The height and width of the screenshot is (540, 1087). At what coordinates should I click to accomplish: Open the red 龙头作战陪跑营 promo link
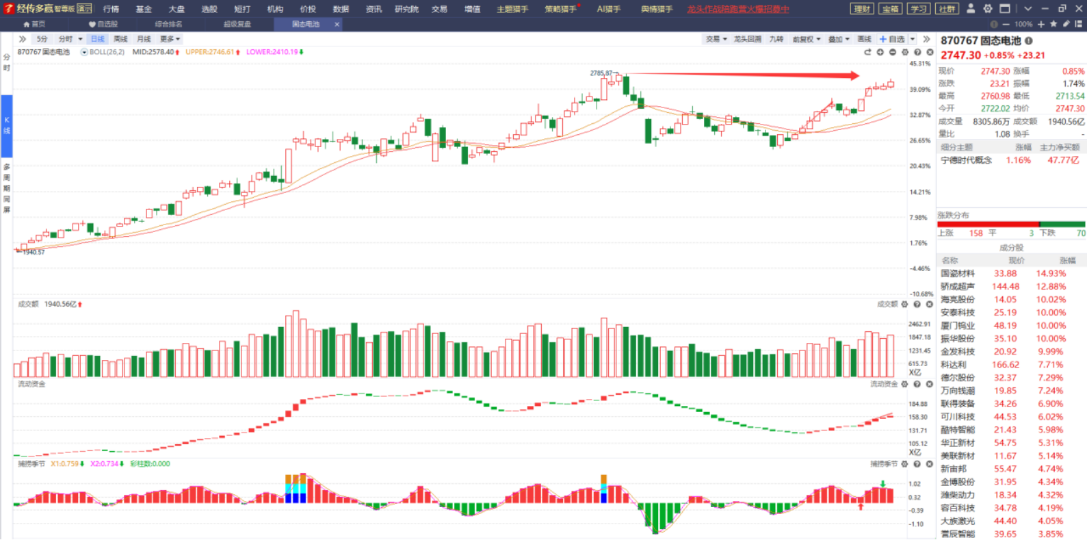click(x=737, y=9)
